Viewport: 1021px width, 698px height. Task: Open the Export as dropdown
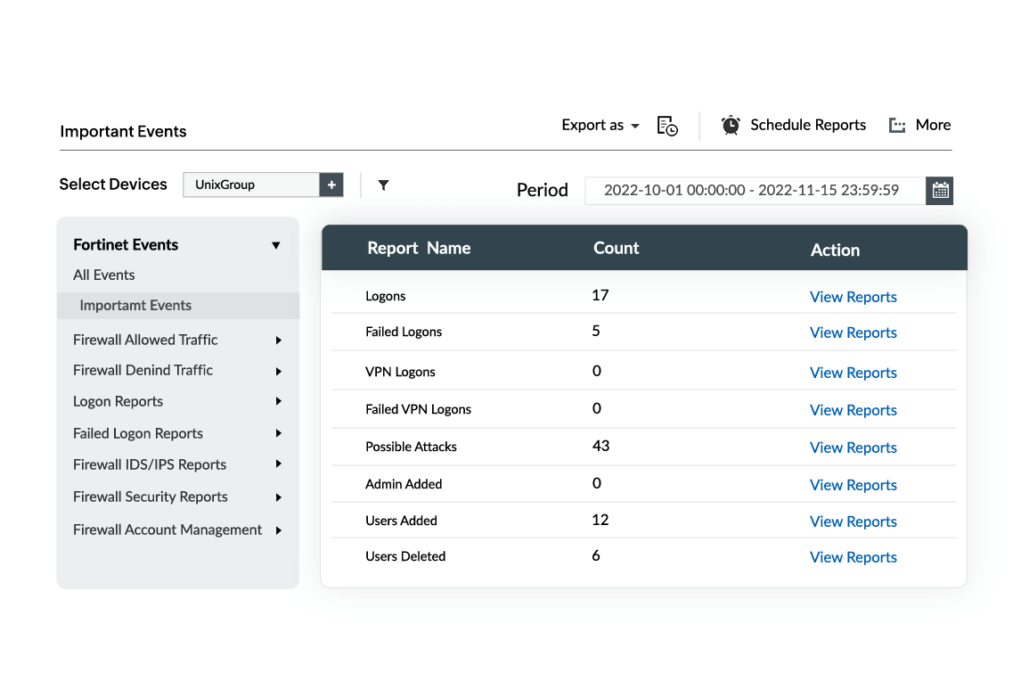click(600, 126)
